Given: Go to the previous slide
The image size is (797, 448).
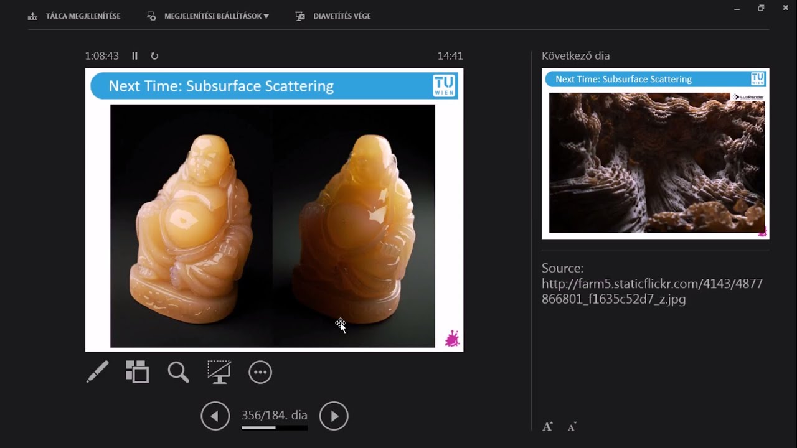Looking at the screenshot, I should 215,416.
